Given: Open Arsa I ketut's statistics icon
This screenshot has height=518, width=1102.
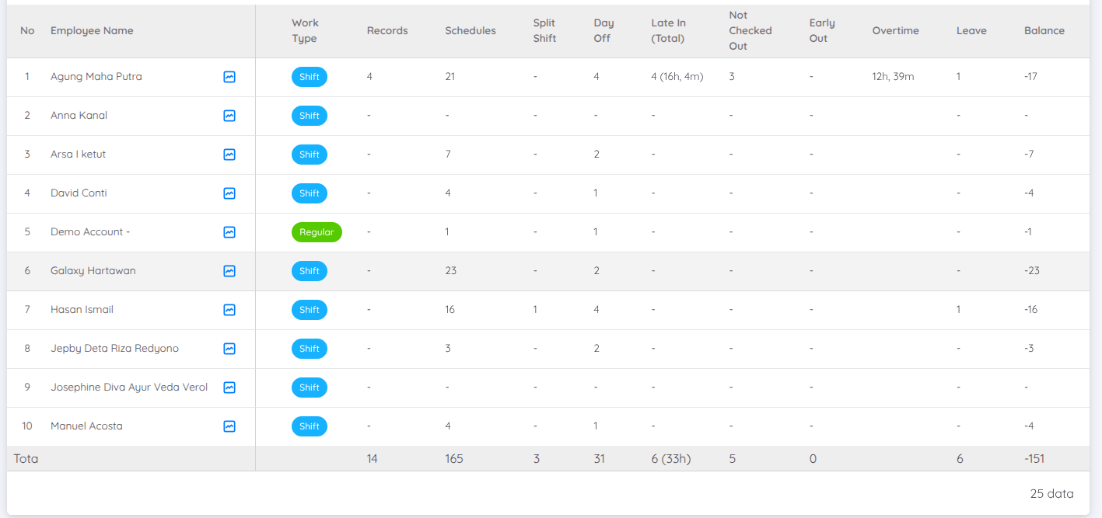Looking at the screenshot, I should coord(229,155).
